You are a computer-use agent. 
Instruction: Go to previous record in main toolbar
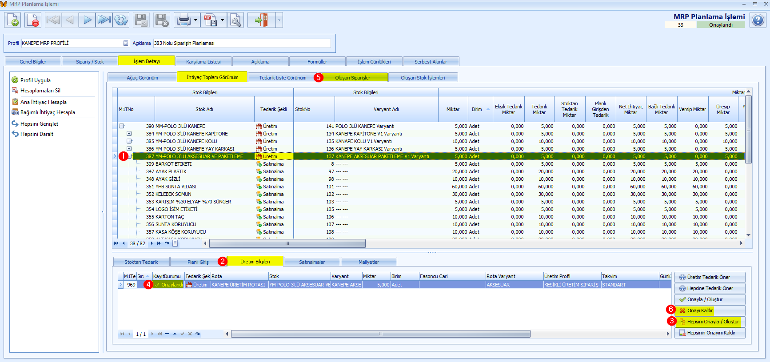70,20
